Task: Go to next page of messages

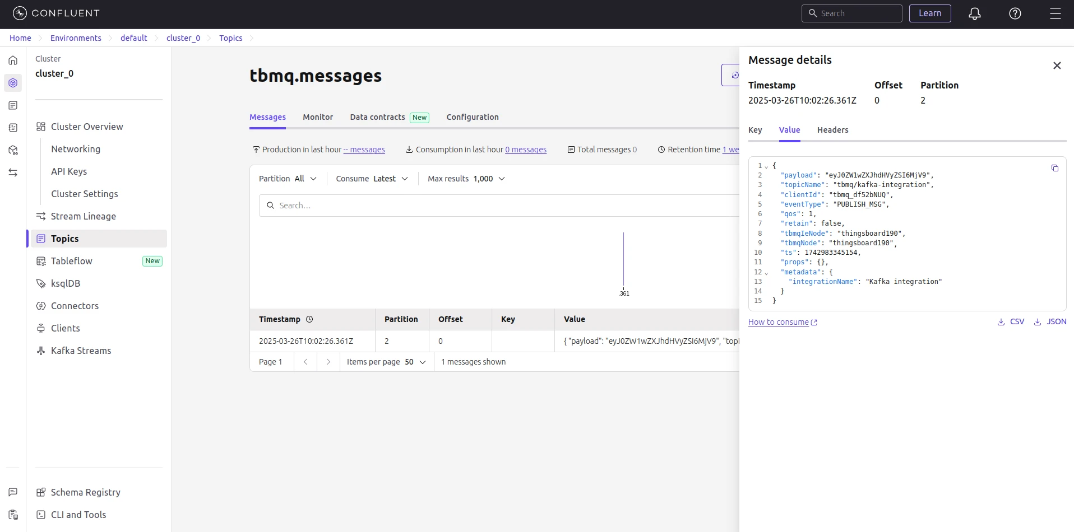Action: [x=328, y=362]
